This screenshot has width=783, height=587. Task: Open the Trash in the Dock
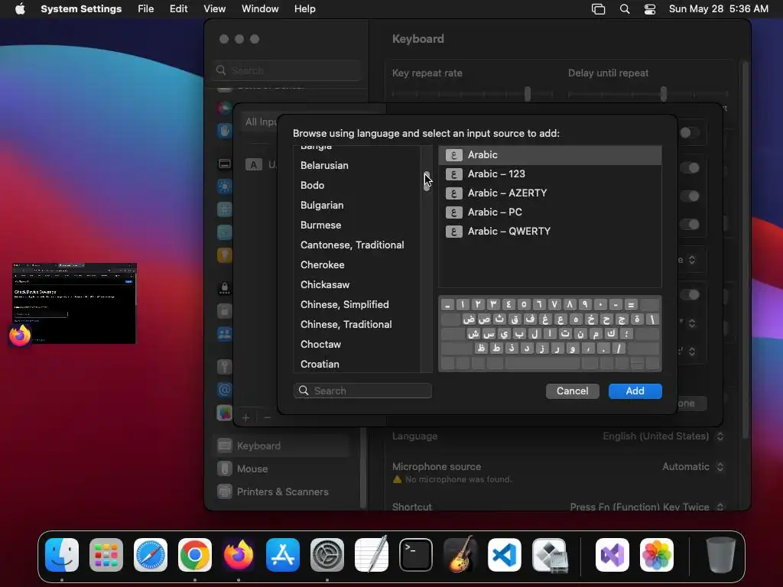tap(720, 555)
